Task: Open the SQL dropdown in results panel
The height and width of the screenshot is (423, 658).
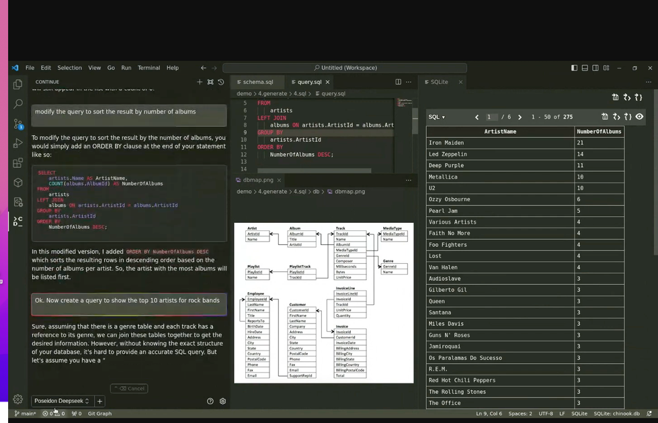Action: (x=436, y=117)
